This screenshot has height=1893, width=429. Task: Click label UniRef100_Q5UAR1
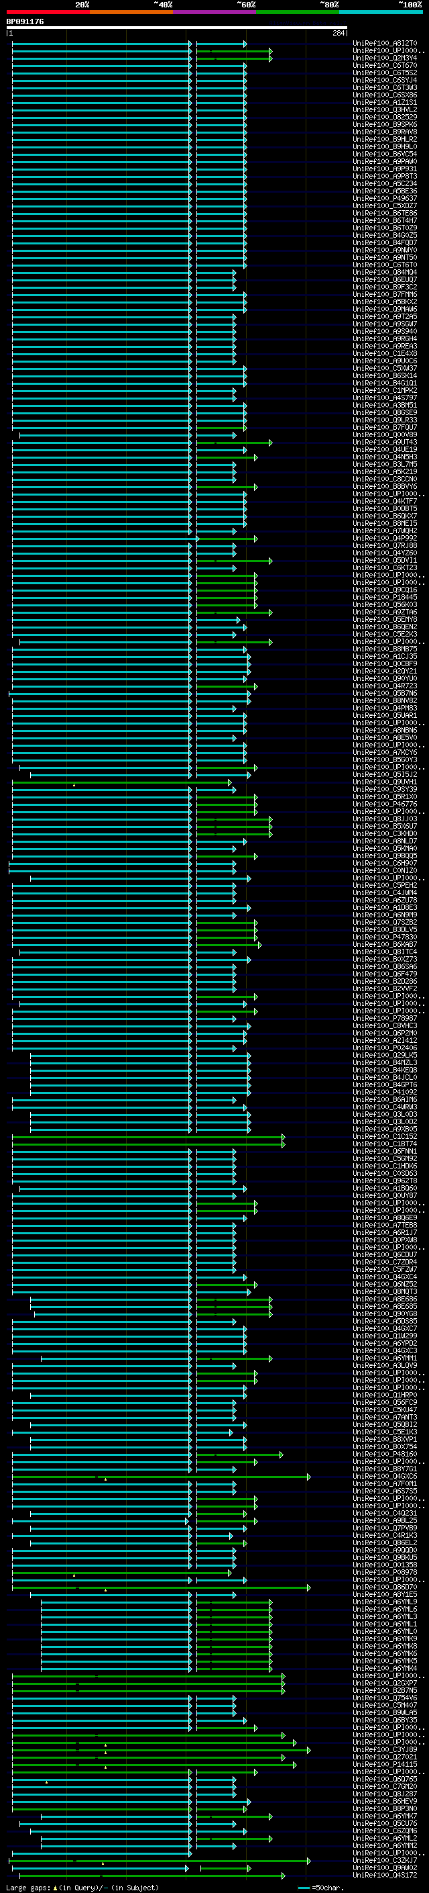385,716
